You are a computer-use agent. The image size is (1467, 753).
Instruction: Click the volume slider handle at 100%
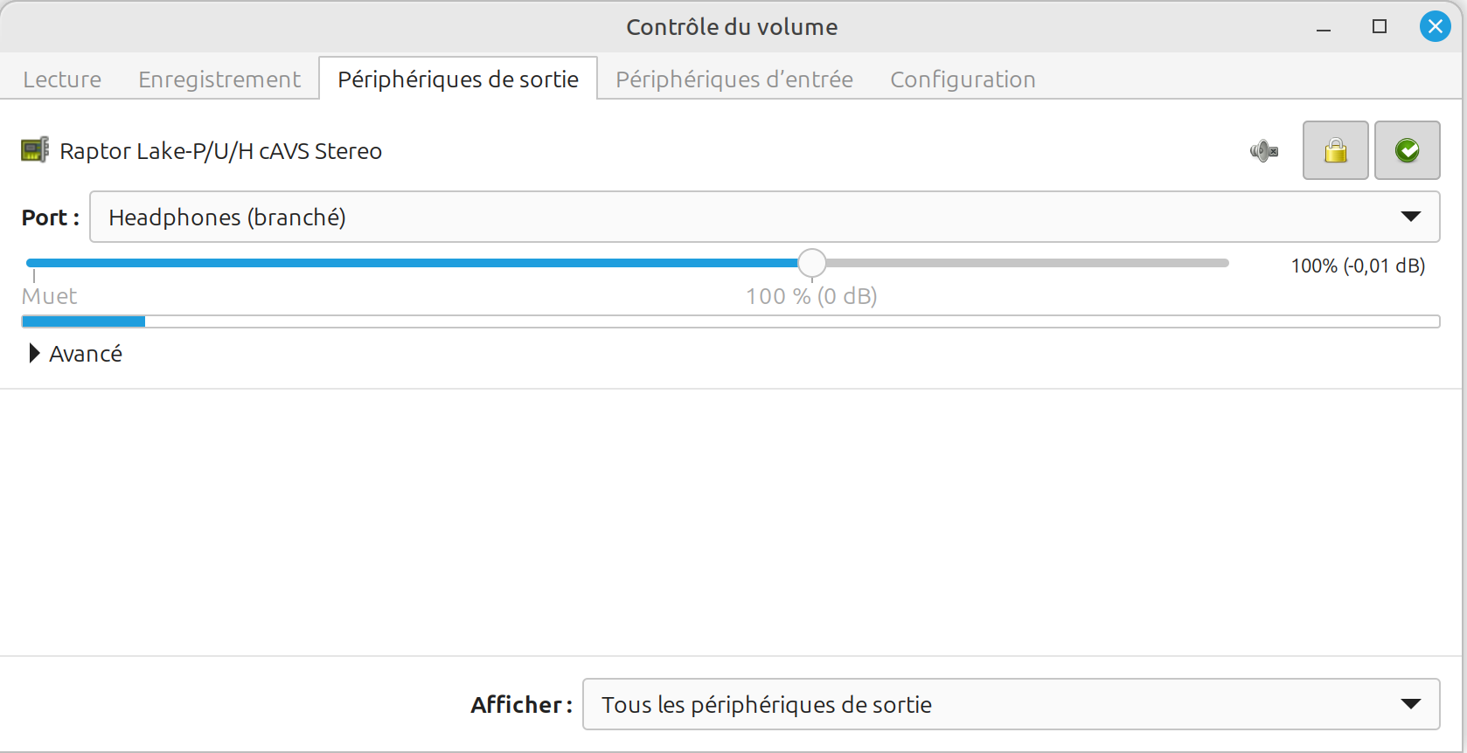click(x=811, y=263)
